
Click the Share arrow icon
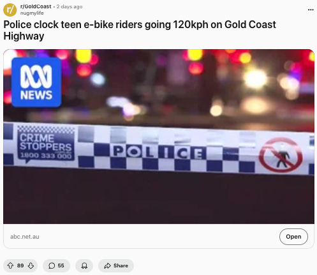[107, 265]
